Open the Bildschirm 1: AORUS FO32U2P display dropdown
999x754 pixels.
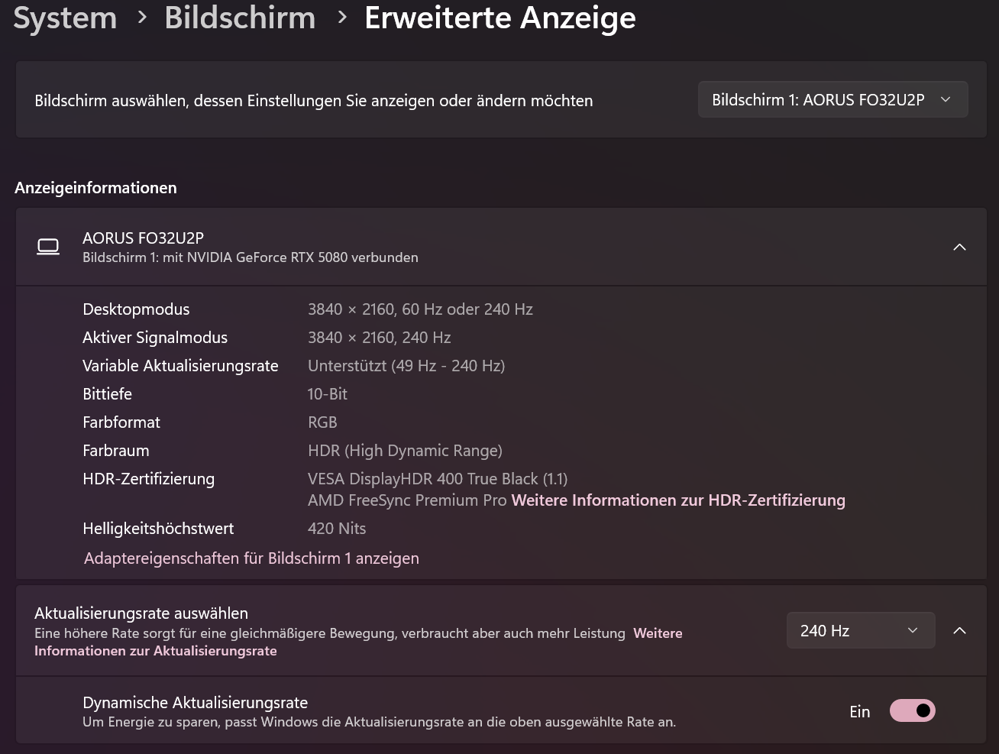tap(832, 99)
